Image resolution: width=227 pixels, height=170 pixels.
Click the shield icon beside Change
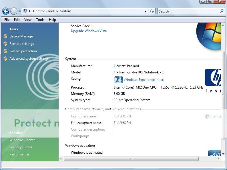pyautogui.click(x=207, y=116)
